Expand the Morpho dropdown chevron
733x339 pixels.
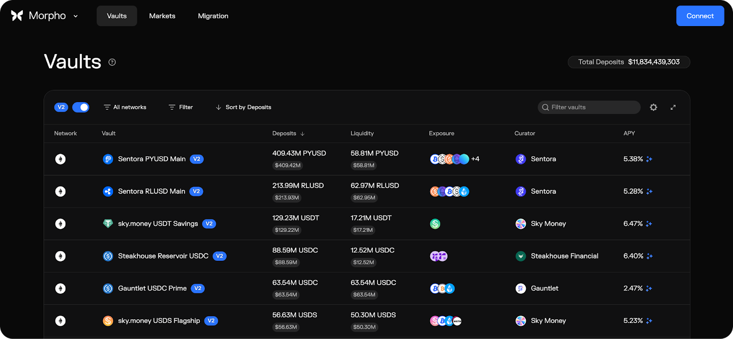[76, 16]
